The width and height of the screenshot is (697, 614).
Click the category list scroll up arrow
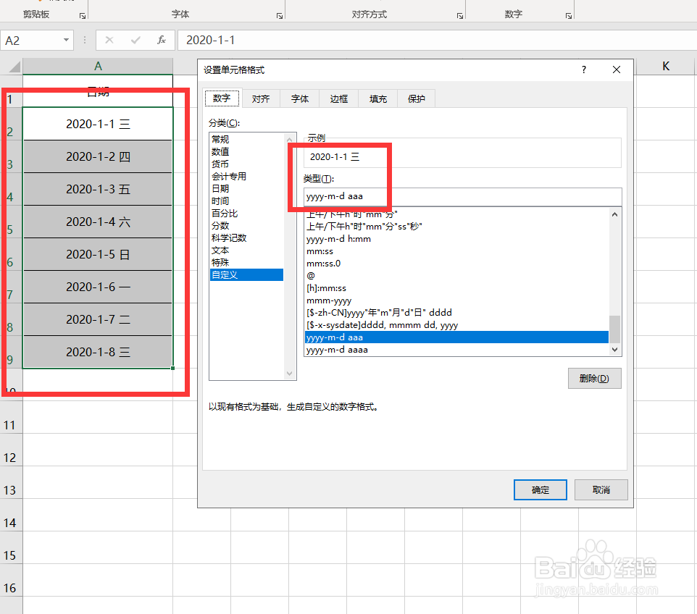coord(289,140)
